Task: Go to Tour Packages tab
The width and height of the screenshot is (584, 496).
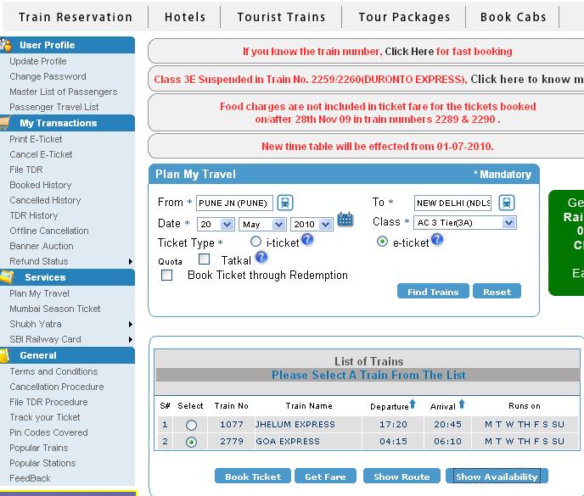Action: pos(404,17)
